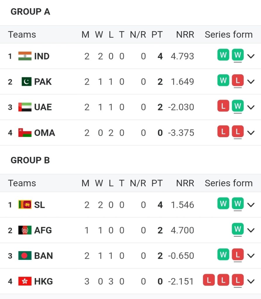Open the BAN team link
The width and height of the screenshot is (261, 299).
43,256
